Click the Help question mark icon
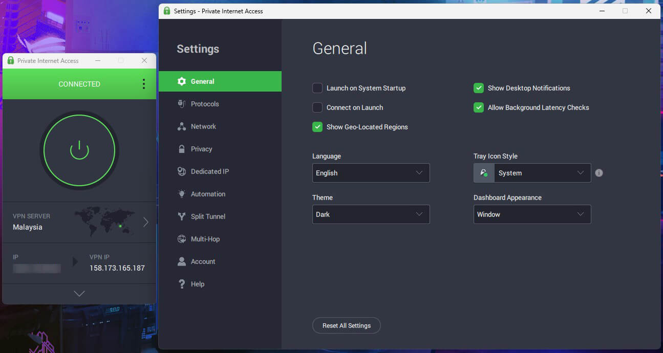 (182, 284)
